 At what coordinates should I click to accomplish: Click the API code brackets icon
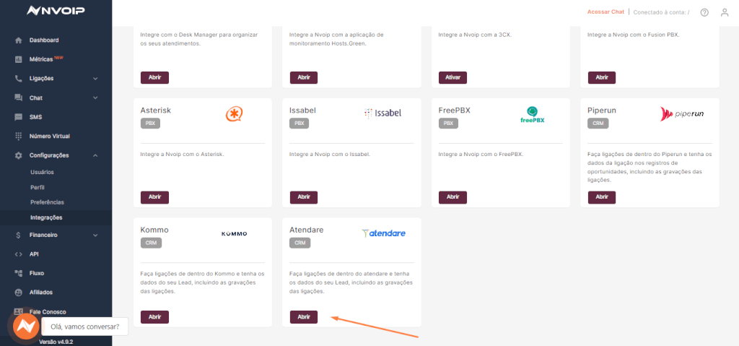18,254
